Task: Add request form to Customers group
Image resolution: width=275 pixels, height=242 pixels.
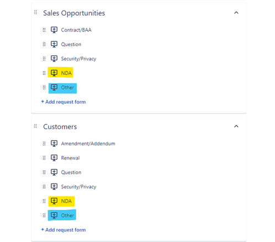Action: click(x=64, y=230)
